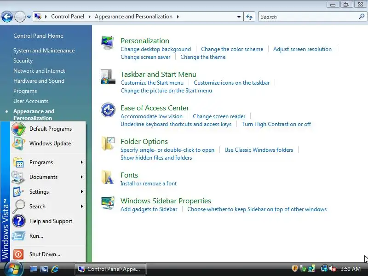
Task: Click the Run icon in Start menu
Action: point(18,236)
